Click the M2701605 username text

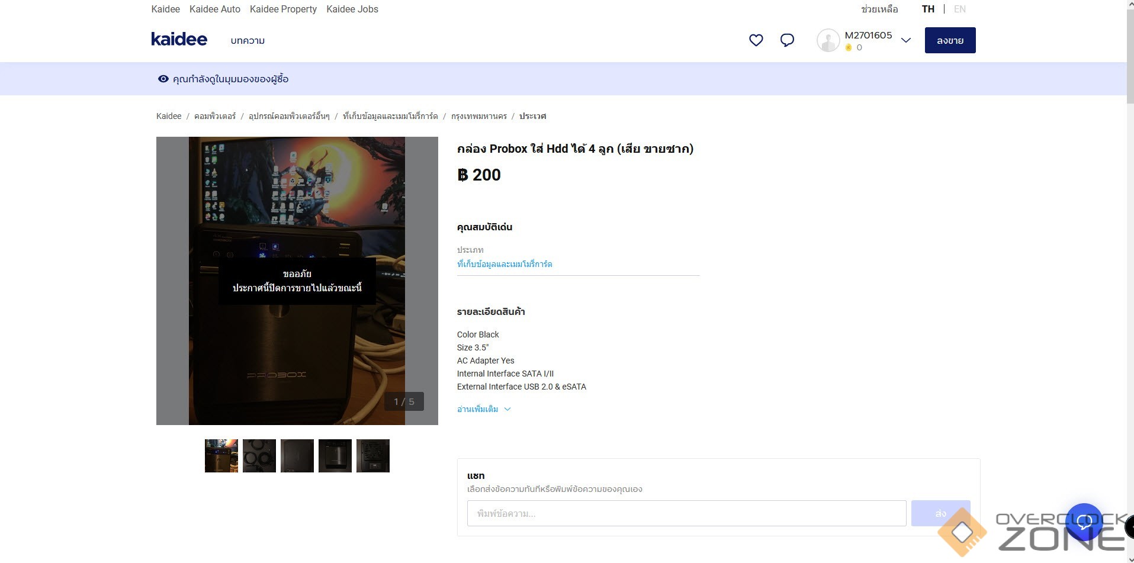coord(868,35)
